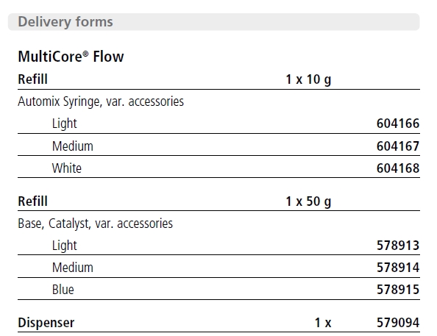This screenshot has height=336, width=437.
Task: Click the White shade row
Action: [x=218, y=168]
